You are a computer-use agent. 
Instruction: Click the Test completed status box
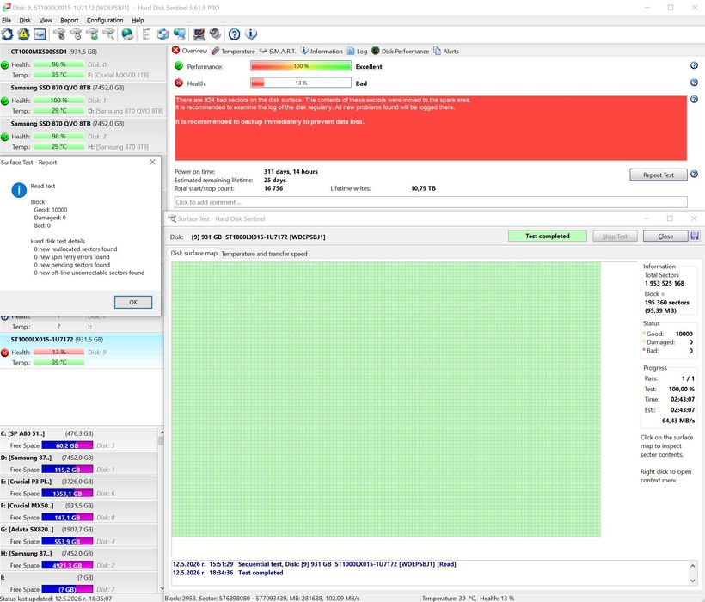[547, 236]
